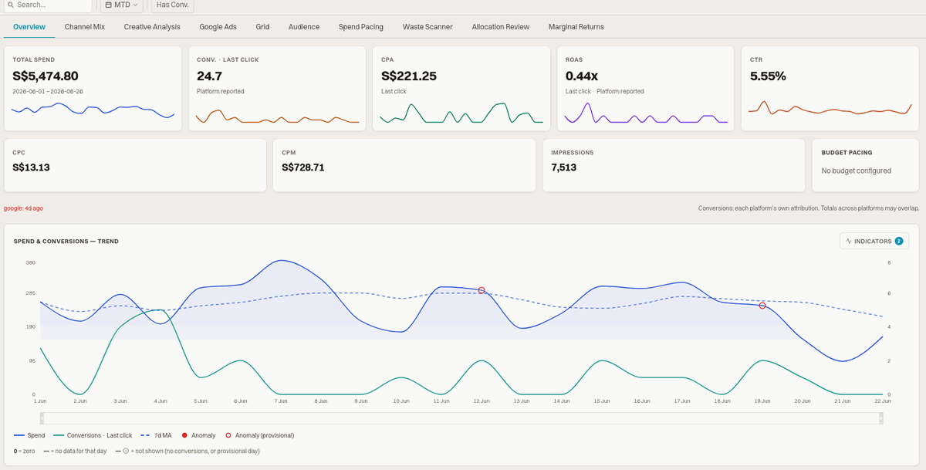Open the Grid tab

tap(262, 27)
